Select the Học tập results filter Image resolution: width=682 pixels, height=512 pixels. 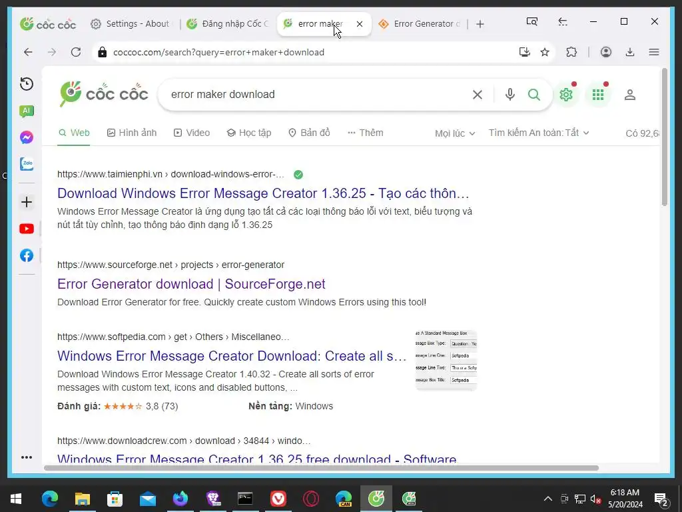click(249, 133)
